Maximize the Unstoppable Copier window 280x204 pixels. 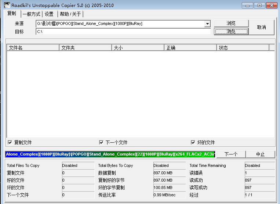click(259, 6)
